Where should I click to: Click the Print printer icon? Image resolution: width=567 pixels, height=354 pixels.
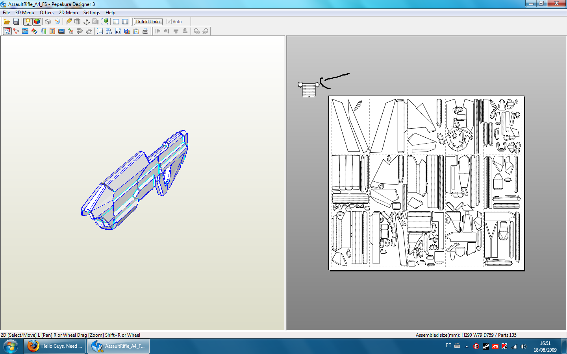(145, 31)
